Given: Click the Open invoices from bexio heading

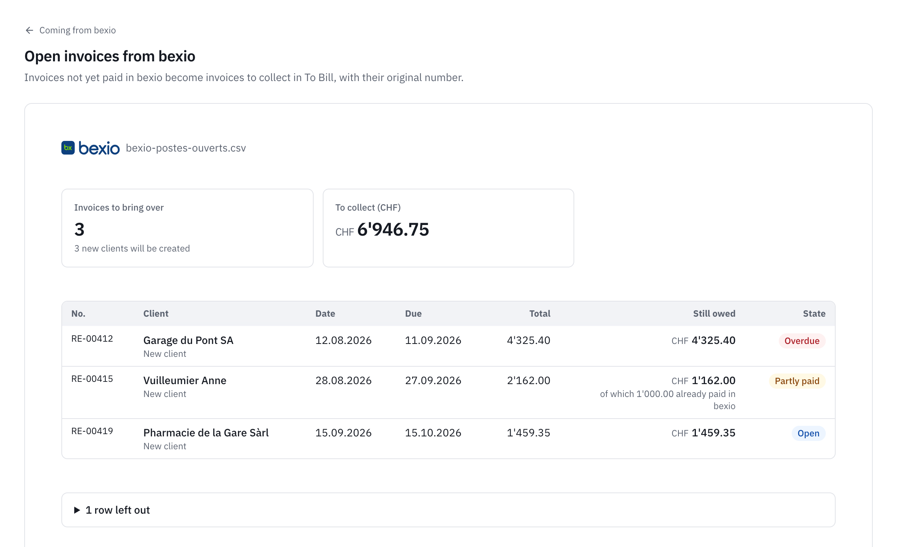Looking at the screenshot, I should click(110, 56).
